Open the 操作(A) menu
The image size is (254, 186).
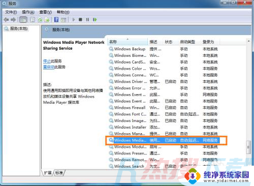coord(28,12)
